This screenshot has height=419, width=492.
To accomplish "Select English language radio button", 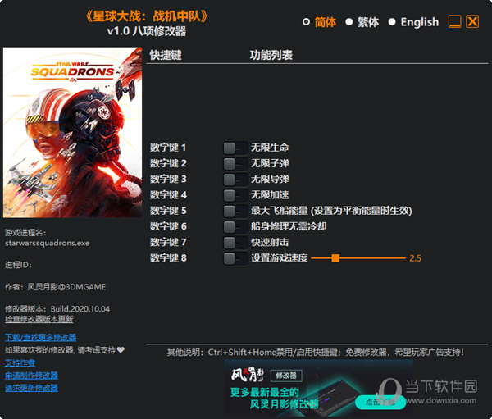I will pos(392,22).
